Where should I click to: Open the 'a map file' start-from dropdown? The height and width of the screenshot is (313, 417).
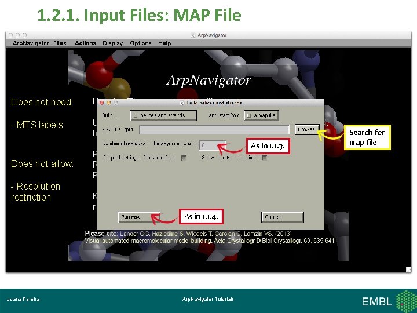click(261, 115)
